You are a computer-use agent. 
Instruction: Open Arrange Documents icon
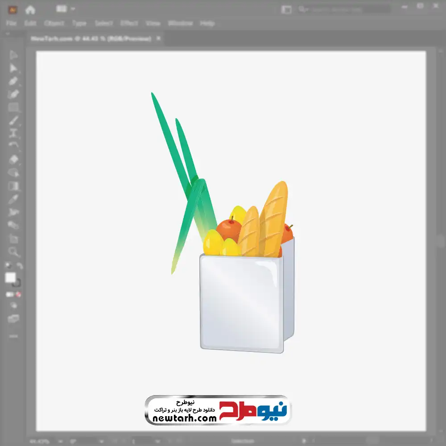[62, 8]
